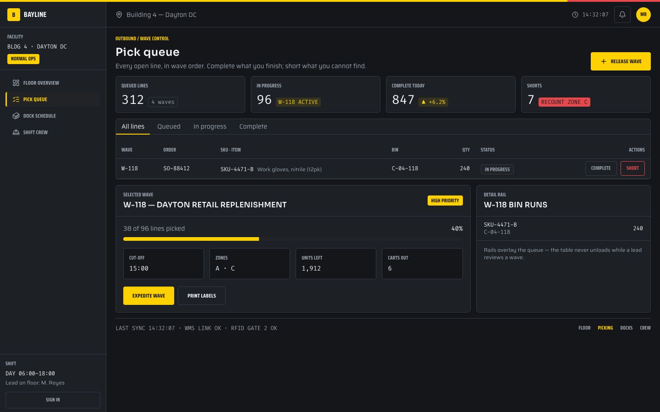Image resolution: width=660 pixels, height=412 pixels.
Task: Click the Pick Queue checklist icon
Action: [x=16, y=99]
